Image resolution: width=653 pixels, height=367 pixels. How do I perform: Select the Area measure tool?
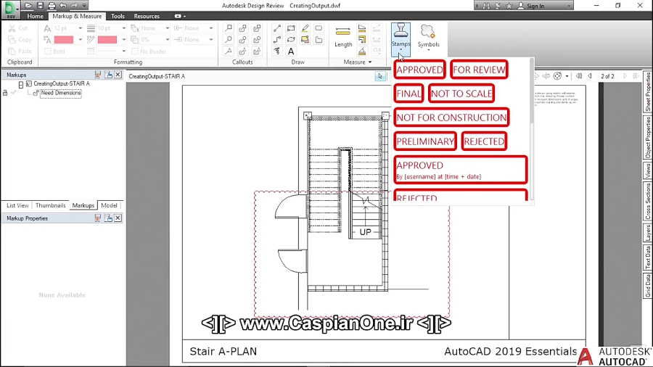tap(362, 28)
